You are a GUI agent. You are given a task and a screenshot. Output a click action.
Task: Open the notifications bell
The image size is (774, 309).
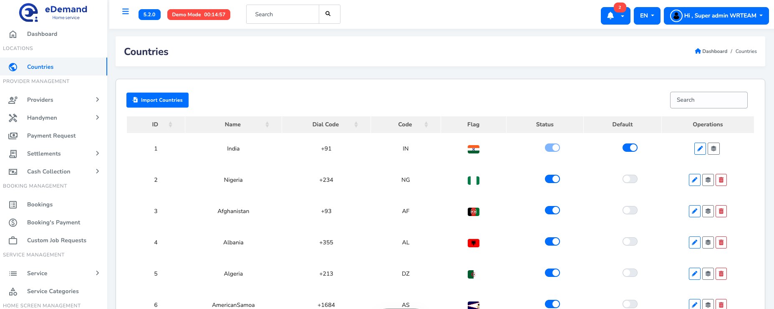tap(615, 16)
